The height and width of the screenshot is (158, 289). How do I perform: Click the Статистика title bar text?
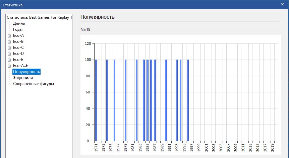pyautogui.click(x=12, y=5)
